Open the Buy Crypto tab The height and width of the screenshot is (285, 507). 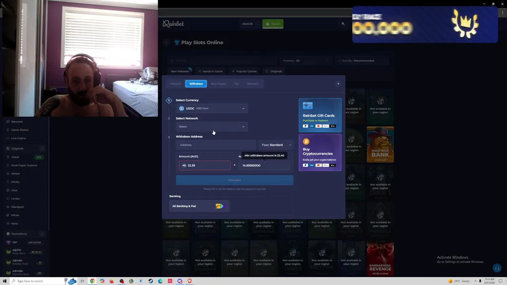pos(219,84)
